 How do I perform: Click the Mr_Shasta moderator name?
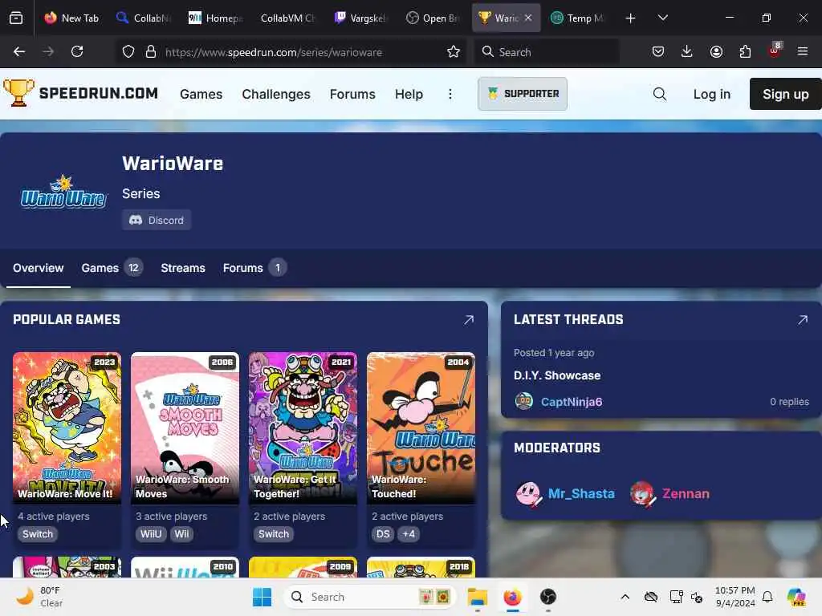click(581, 494)
